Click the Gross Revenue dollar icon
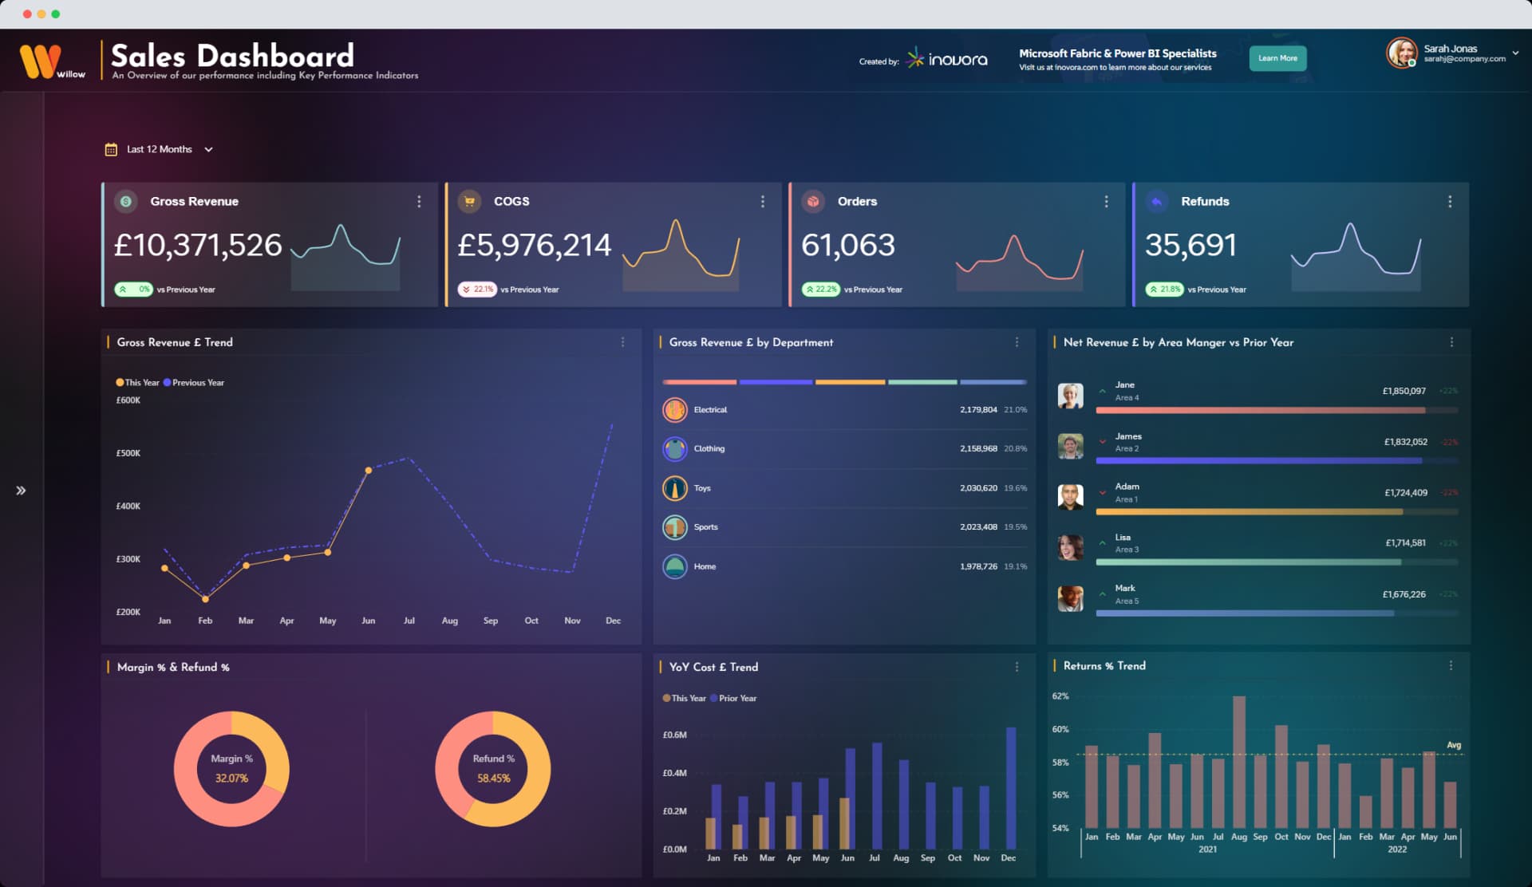This screenshot has height=887, width=1532. [x=125, y=201]
